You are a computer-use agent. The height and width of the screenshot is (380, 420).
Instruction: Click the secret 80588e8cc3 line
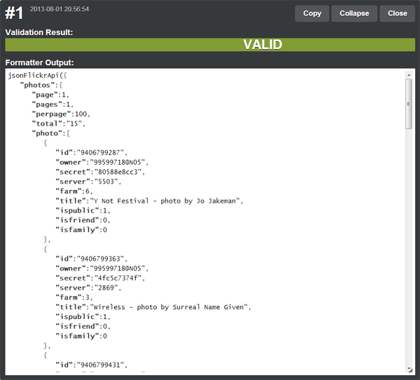pos(100,172)
